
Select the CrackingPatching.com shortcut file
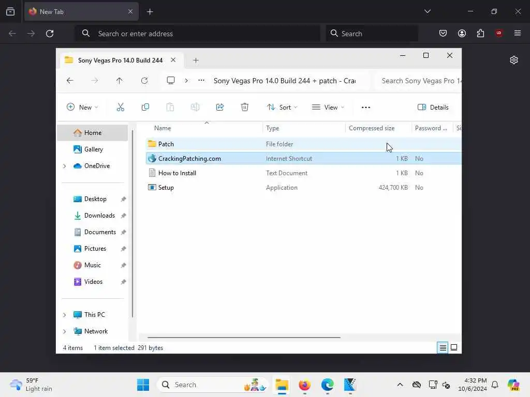pyautogui.click(x=303, y=159)
